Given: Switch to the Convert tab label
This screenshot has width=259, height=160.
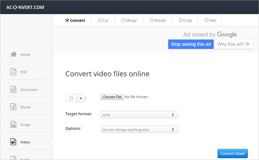Looking at the screenshot, I should click(77, 20).
